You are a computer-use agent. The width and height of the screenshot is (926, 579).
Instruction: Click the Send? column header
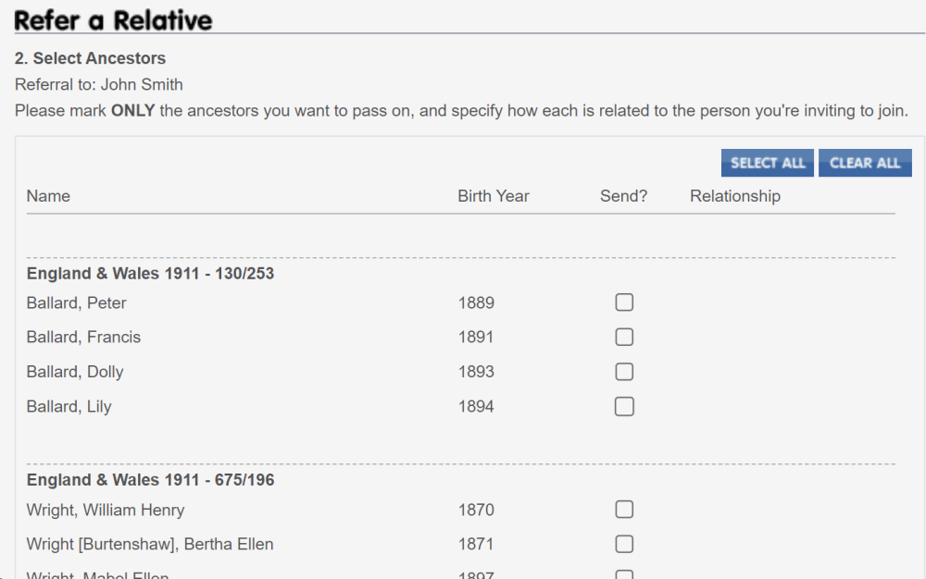tap(624, 196)
